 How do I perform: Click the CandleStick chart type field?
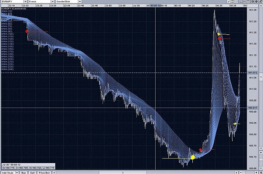(67, 2)
